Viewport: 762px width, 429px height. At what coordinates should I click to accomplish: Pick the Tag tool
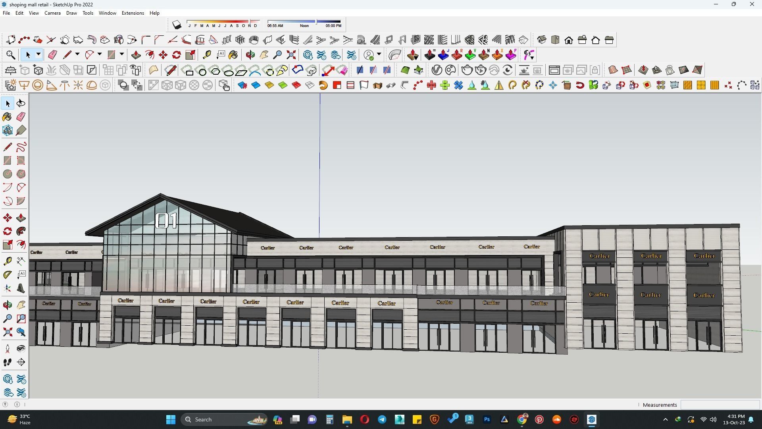(21, 130)
